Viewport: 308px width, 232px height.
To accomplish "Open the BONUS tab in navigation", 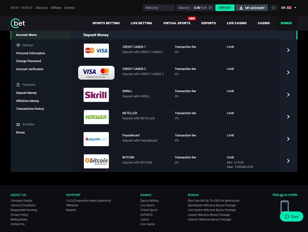I will click(x=286, y=23).
